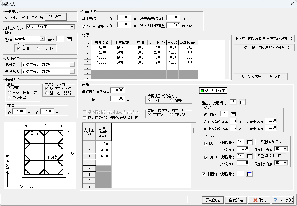
Task: Open steel table icon for 切ばり 使用鋼材
Action: point(233,114)
